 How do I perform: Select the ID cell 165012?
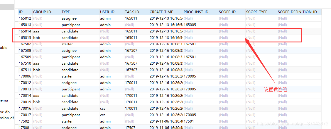click(x=25, y=18)
